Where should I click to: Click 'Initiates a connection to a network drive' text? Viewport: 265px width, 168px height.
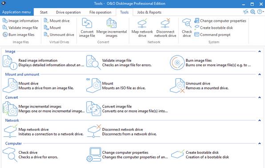pyautogui.click(x=51, y=134)
